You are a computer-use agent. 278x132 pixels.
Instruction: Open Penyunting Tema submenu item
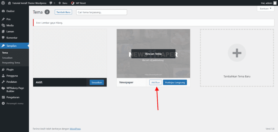tap(11, 63)
